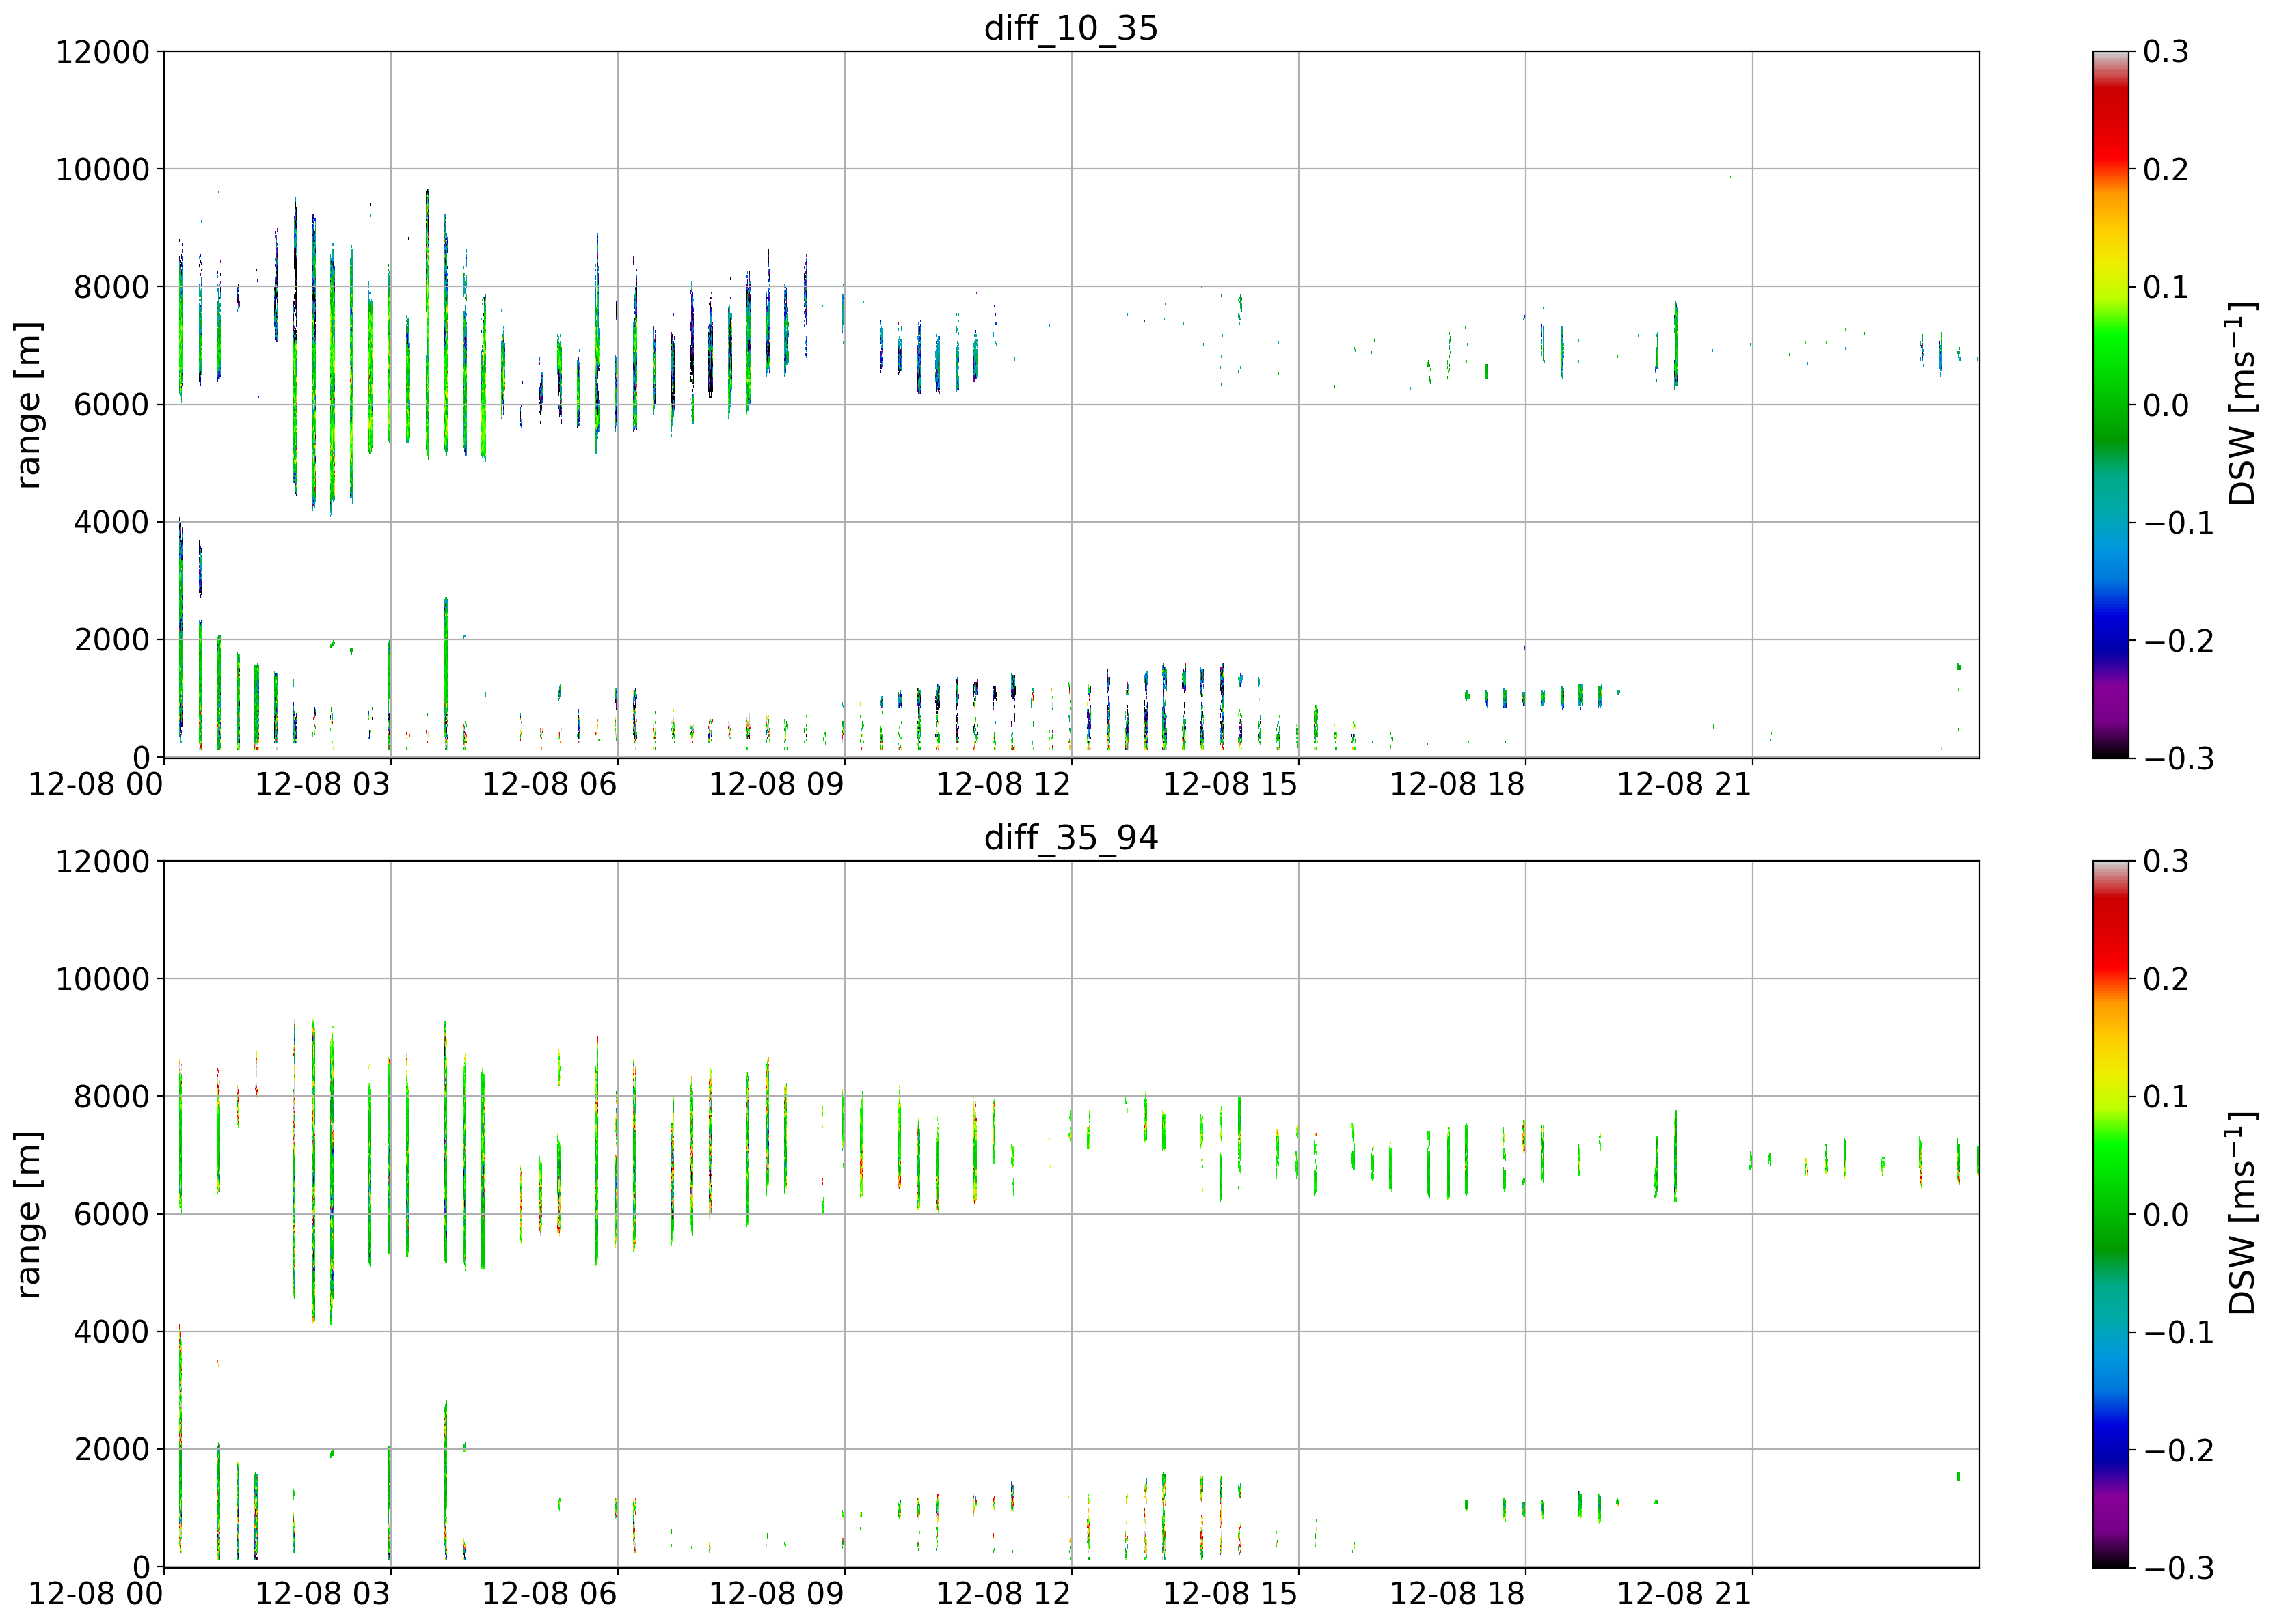Viewport: 2275px width, 1624px height.
Task: Click the 8000 y-tick on diff_35_94 plot
Action: [x=112, y=1097]
